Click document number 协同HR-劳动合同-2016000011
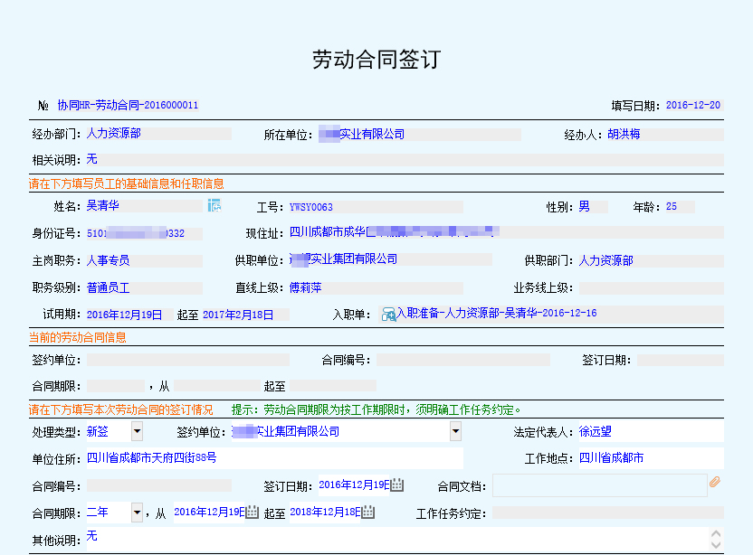 (x=128, y=105)
